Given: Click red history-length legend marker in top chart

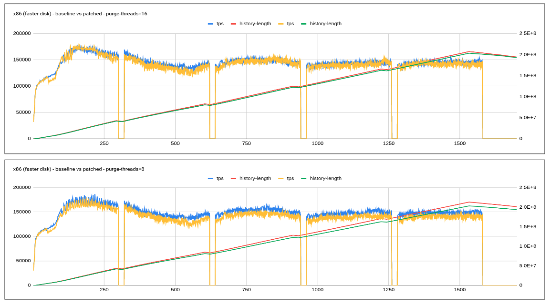Looking at the screenshot, I should 234,24.
